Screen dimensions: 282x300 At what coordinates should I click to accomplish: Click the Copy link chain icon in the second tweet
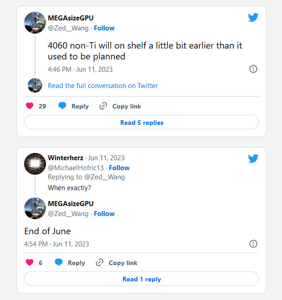pos(100,263)
